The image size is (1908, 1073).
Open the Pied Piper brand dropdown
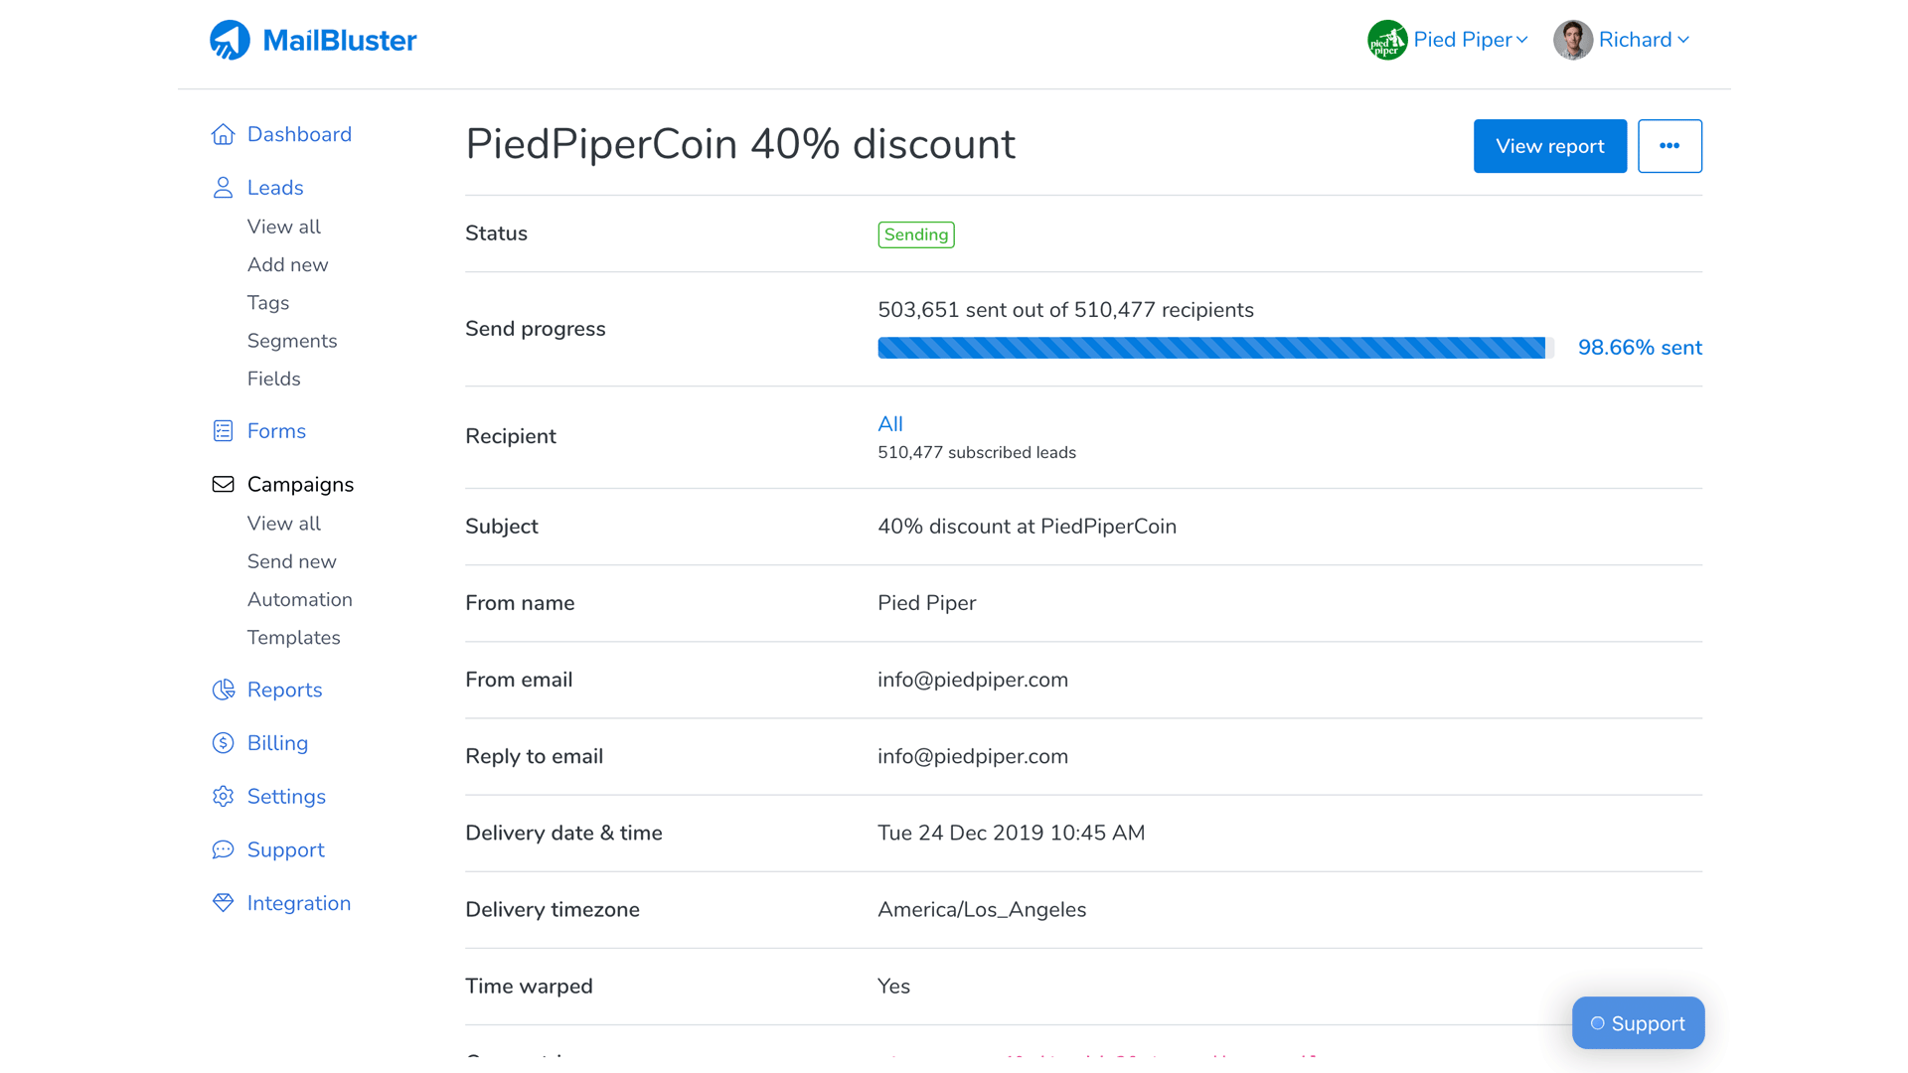[x=1449, y=40]
